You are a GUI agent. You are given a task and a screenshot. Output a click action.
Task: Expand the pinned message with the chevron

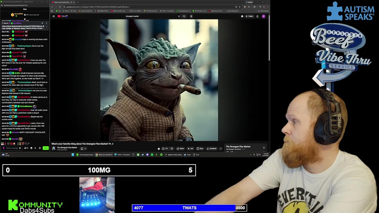(46, 27)
